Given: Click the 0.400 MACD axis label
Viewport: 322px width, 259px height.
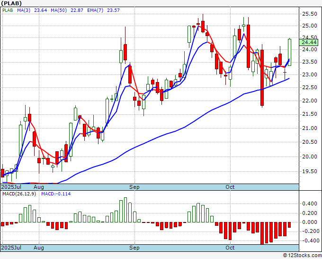Looking at the screenshot, I should (310, 203).
